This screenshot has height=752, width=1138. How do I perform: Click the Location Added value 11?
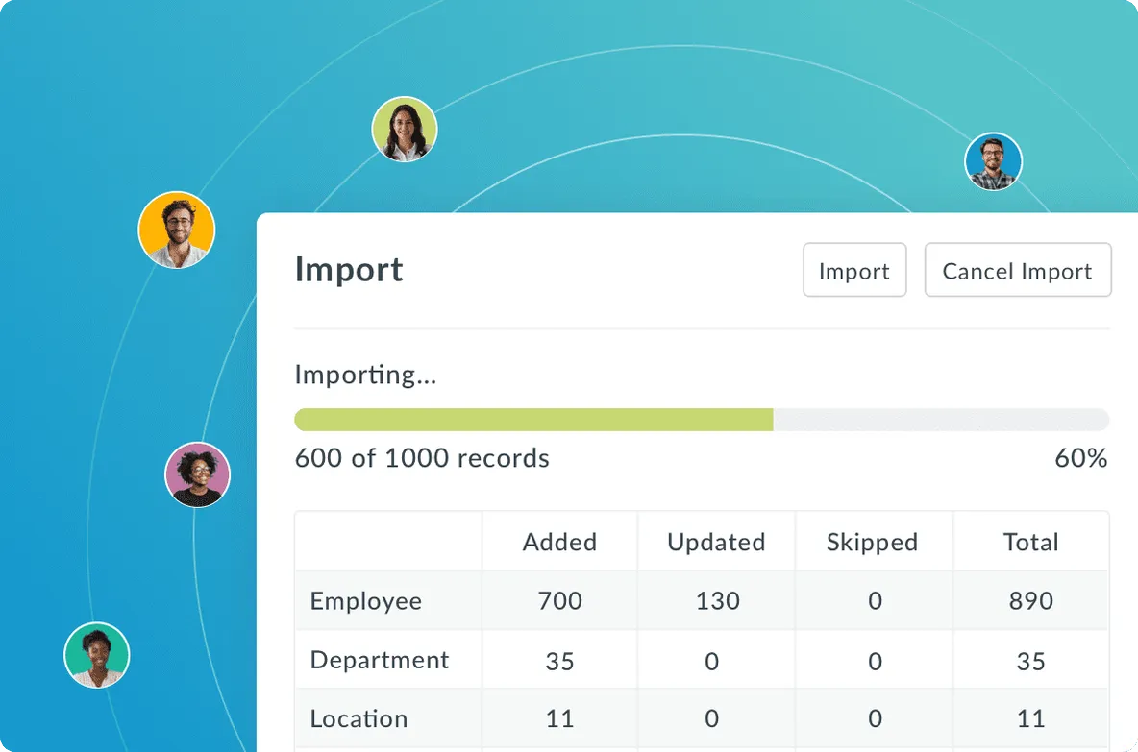(559, 718)
